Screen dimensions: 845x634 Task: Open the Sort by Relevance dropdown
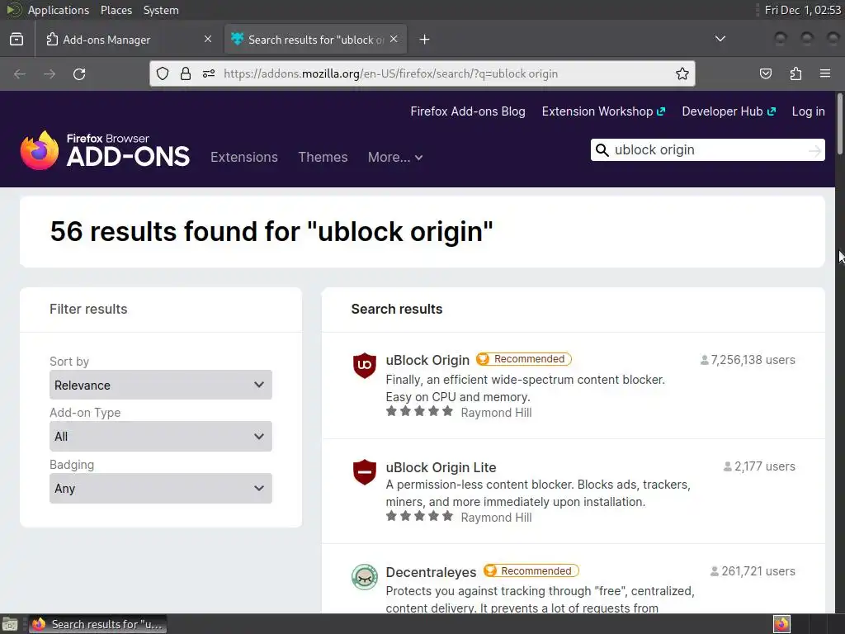click(161, 385)
